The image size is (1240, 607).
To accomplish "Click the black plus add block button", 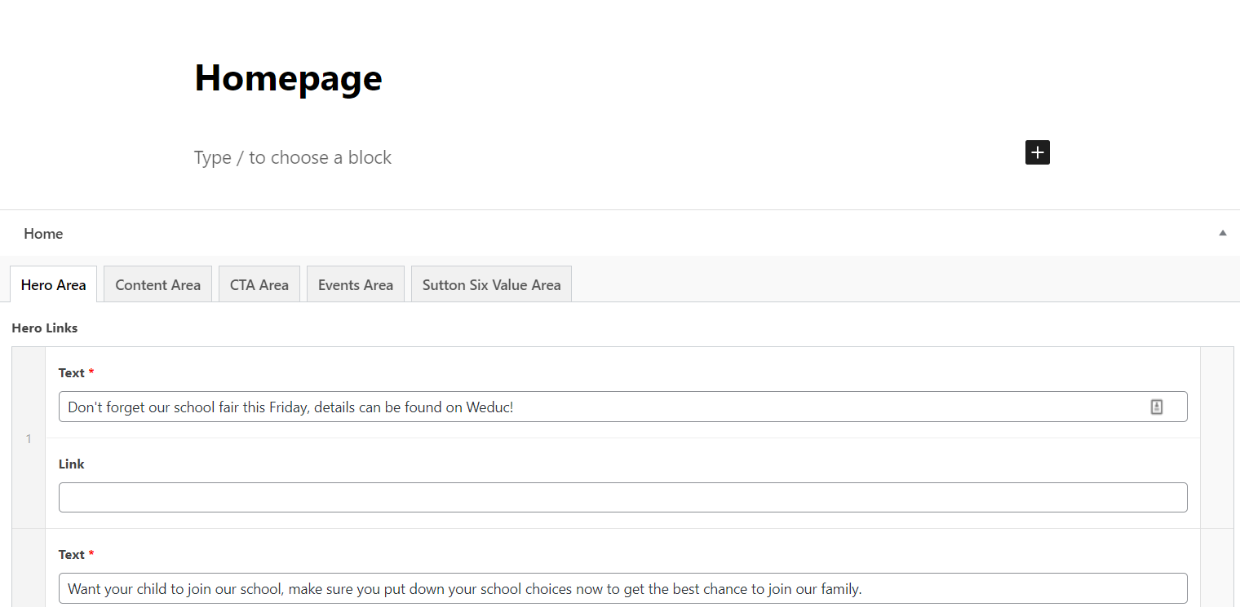I will tap(1037, 152).
